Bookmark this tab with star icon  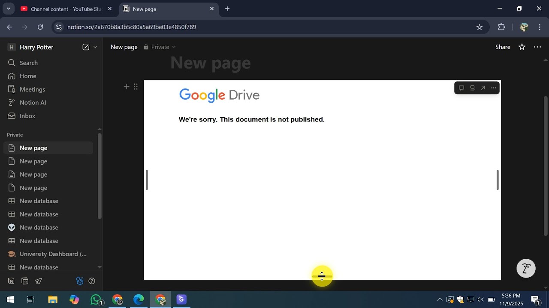(480, 27)
